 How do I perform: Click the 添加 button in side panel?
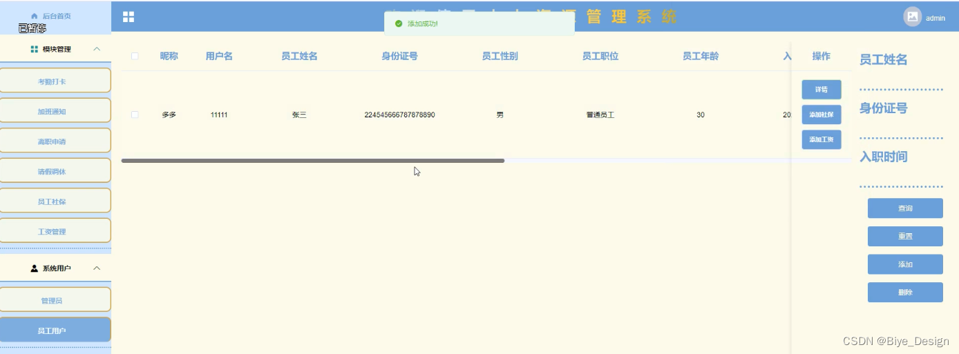pyautogui.click(x=905, y=264)
